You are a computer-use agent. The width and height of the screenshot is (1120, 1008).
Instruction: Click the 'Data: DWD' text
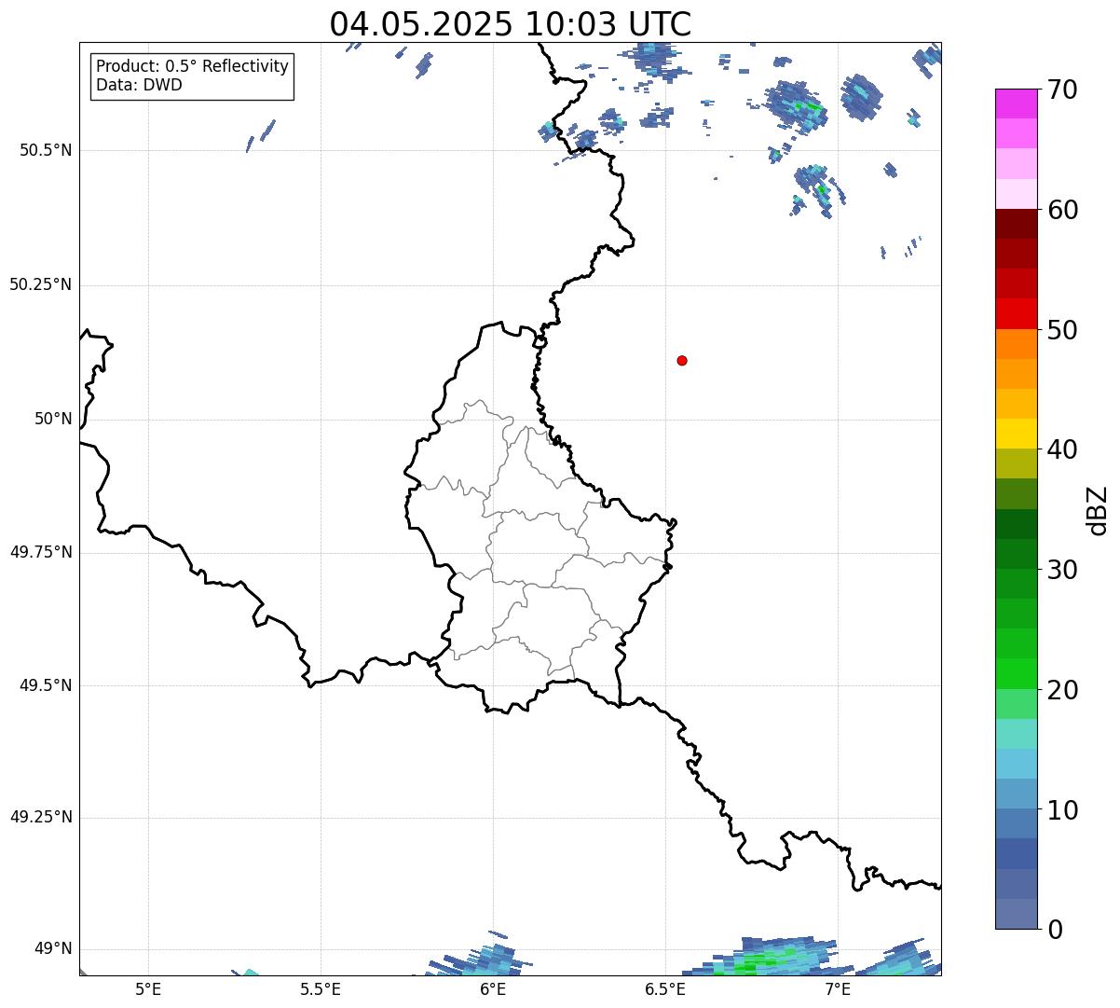[x=139, y=85]
